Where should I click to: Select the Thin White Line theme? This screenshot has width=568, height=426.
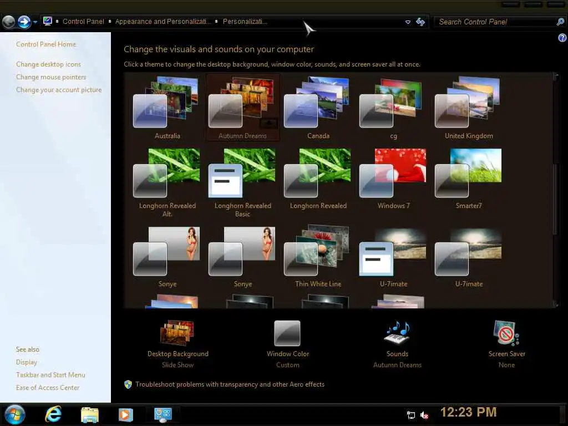(x=318, y=256)
